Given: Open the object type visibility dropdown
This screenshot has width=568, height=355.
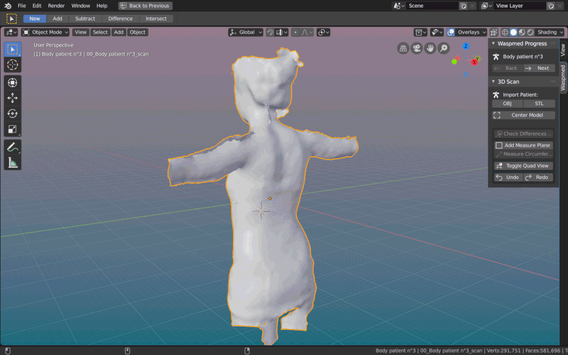Looking at the screenshot, I should tap(421, 32).
